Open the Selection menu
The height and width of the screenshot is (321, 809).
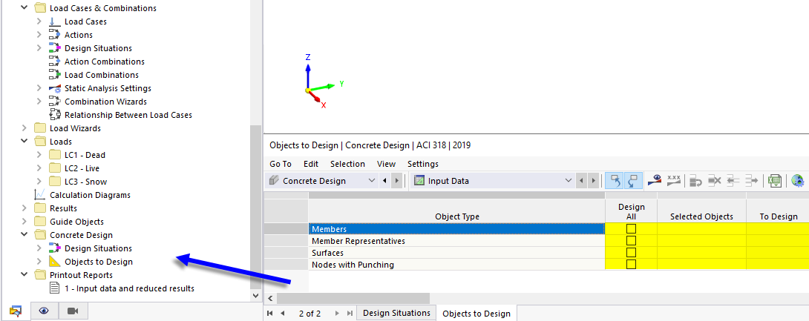point(348,164)
